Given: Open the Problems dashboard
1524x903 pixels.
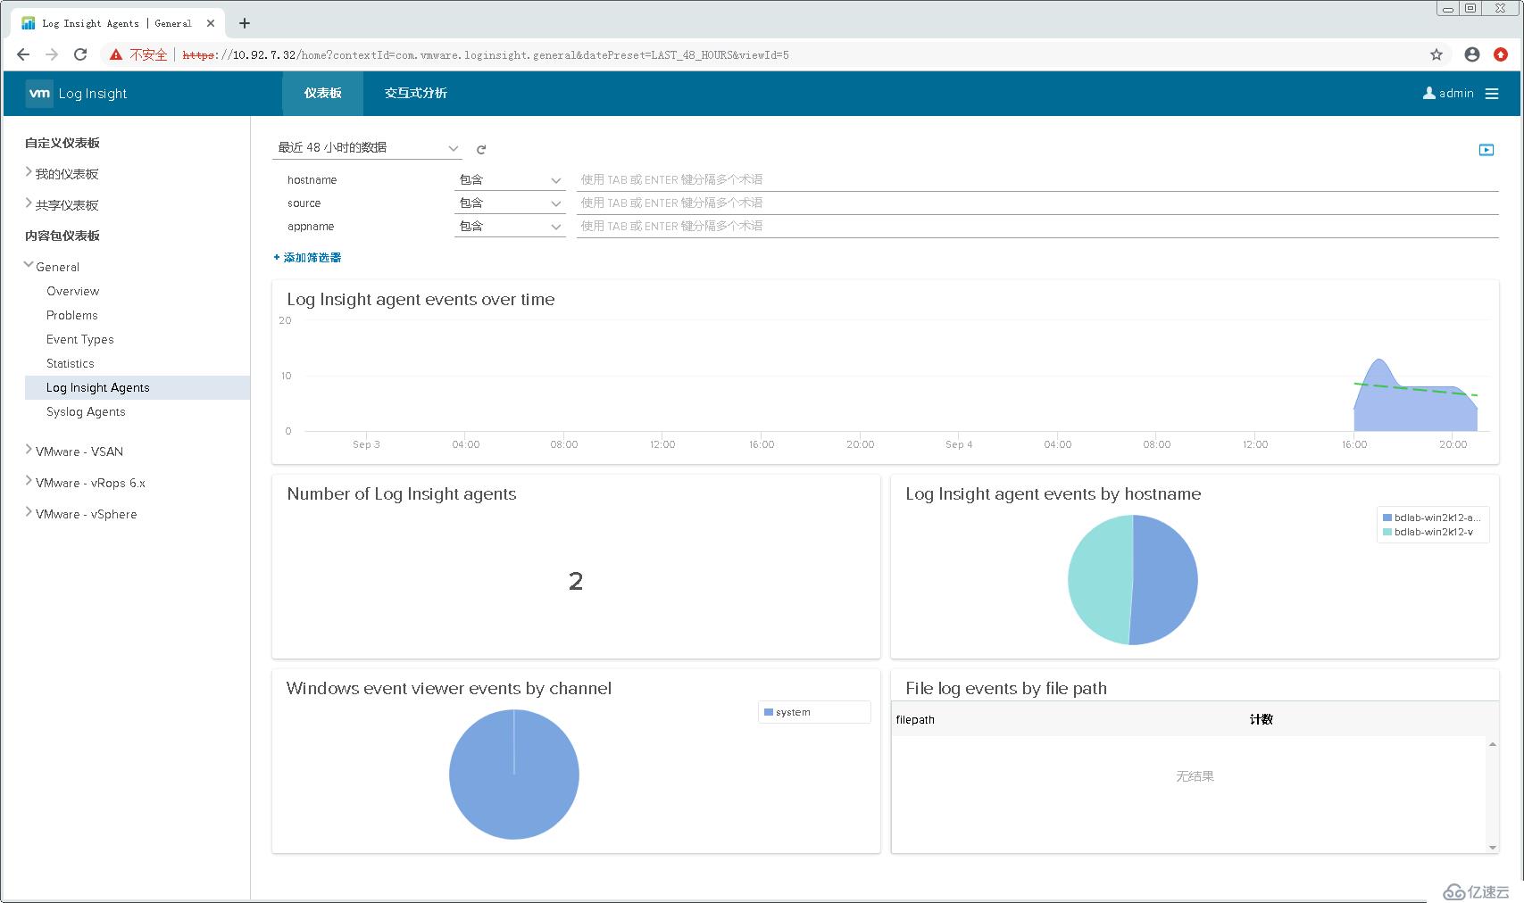Looking at the screenshot, I should (x=72, y=315).
